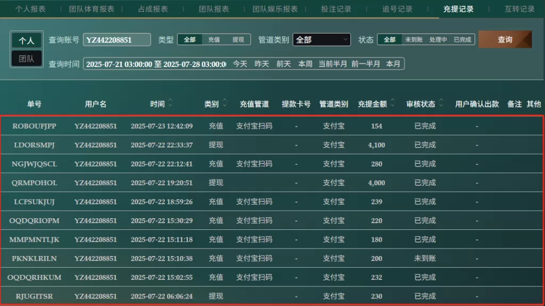Viewport: 545px width, 306px height.
Task: Click the 单号 column header
Action: [x=34, y=104]
